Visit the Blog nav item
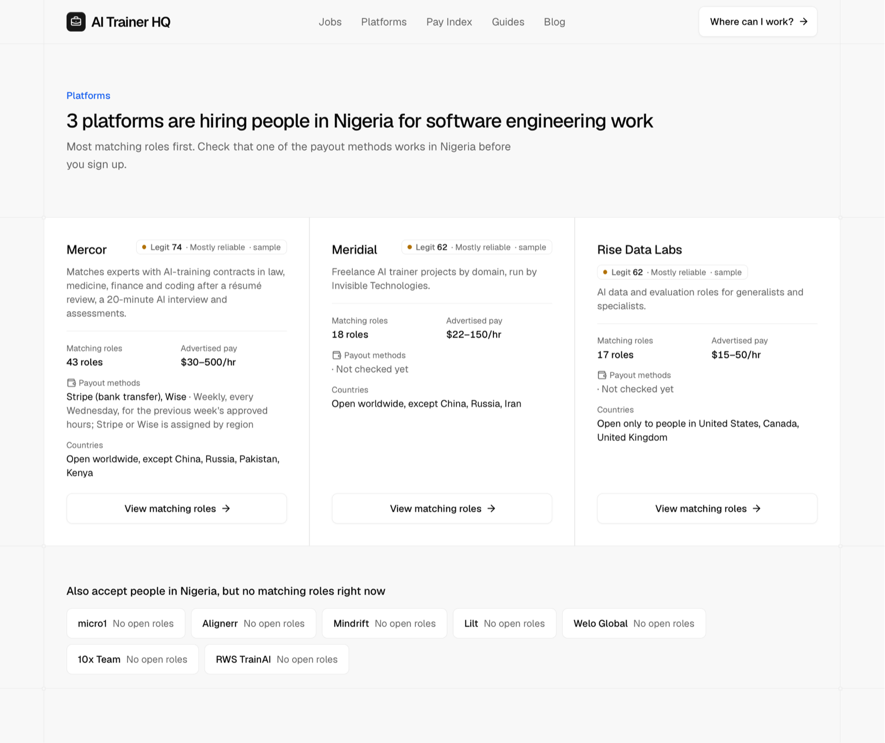This screenshot has width=885, height=743. click(554, 22)
